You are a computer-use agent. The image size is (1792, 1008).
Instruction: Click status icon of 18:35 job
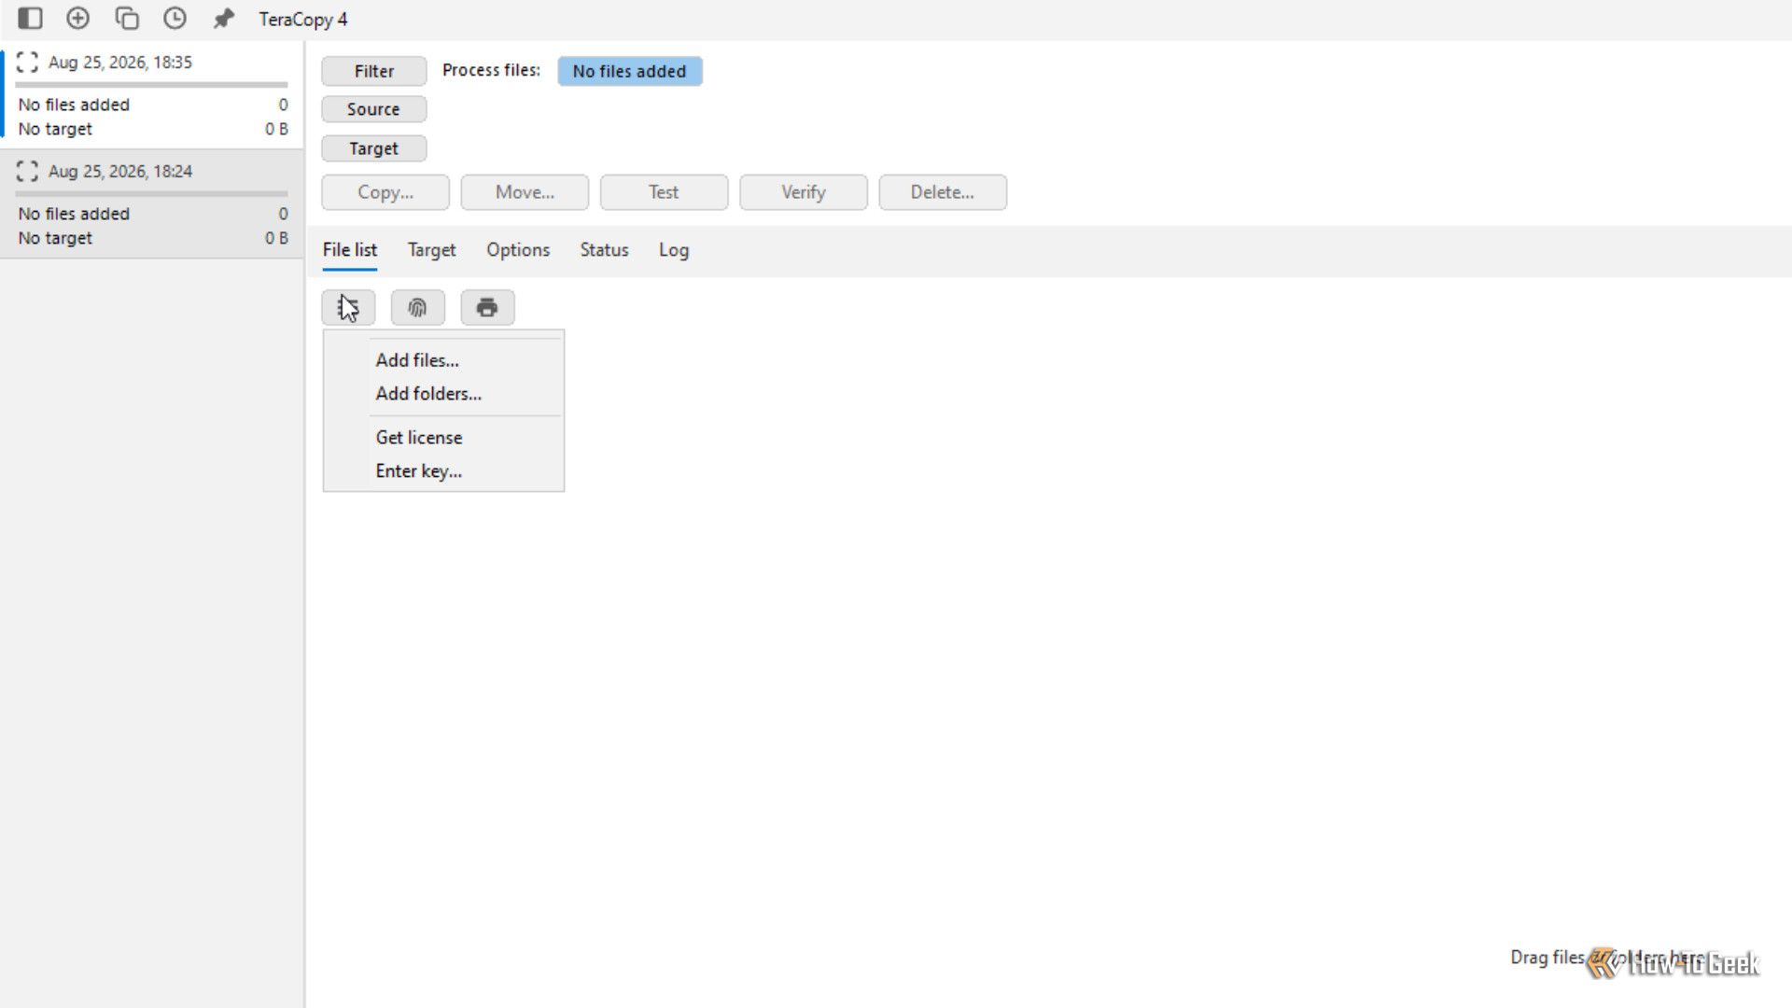[x=27, y=63]
